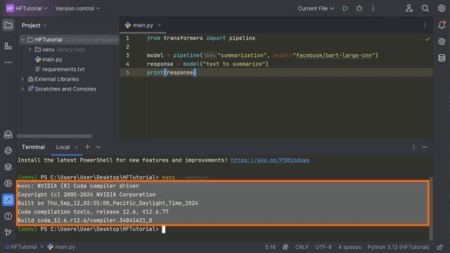Hide the Terminal panel with minimize dash
The width and height of the screenshot is (450, 253).
tap(425, 147)
